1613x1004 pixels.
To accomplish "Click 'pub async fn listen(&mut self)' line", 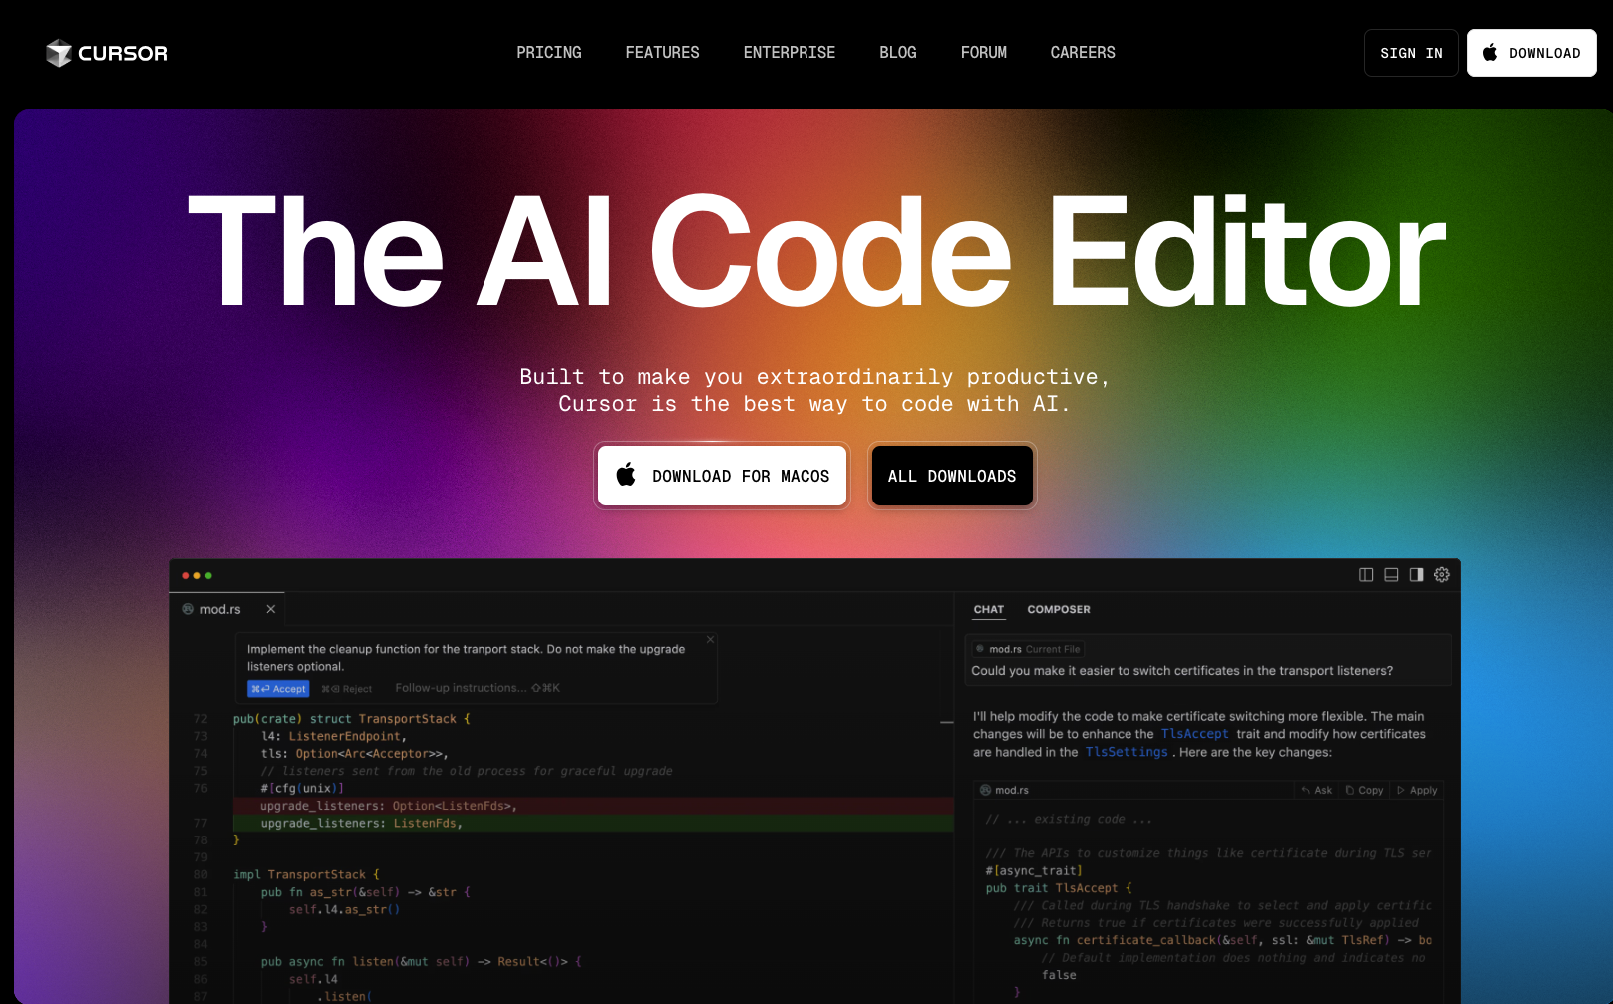I will pyautogui.click(x=422, y=962).
